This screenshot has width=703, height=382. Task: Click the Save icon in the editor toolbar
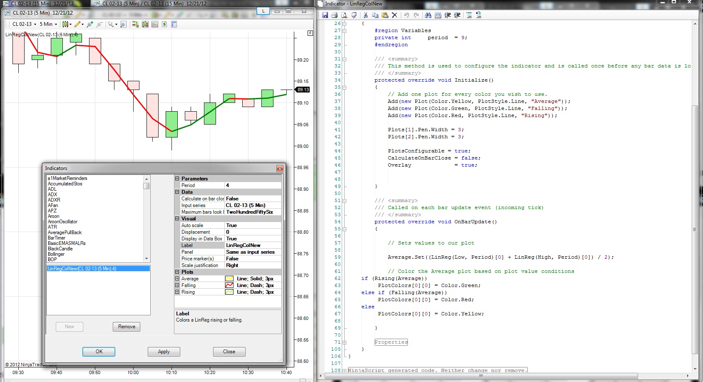pyautogui.click(x=325, y=15)
